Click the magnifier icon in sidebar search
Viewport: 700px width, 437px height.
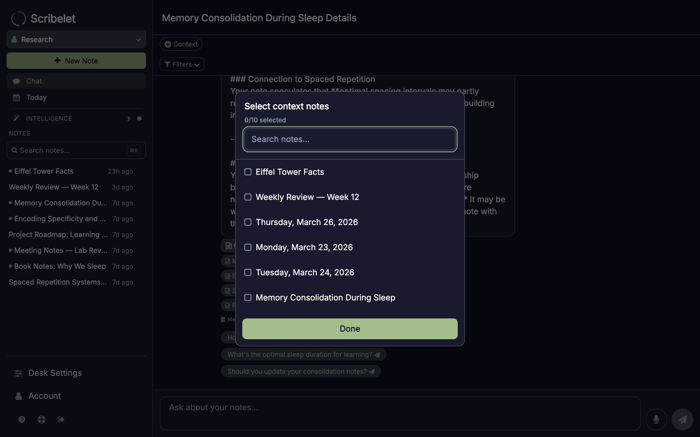pos(14,150)
